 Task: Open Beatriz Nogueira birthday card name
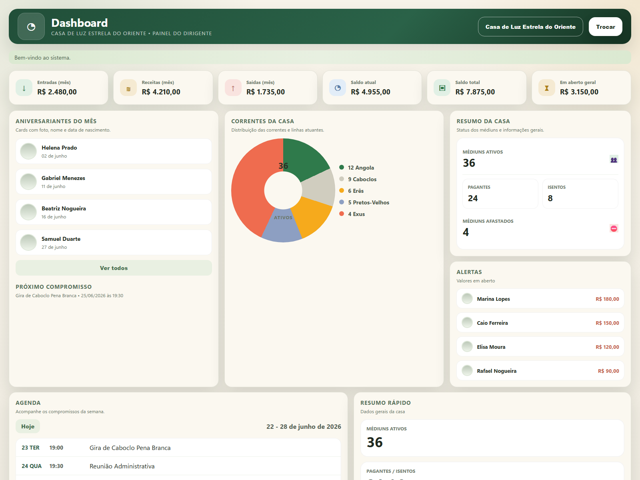[64, 208]
